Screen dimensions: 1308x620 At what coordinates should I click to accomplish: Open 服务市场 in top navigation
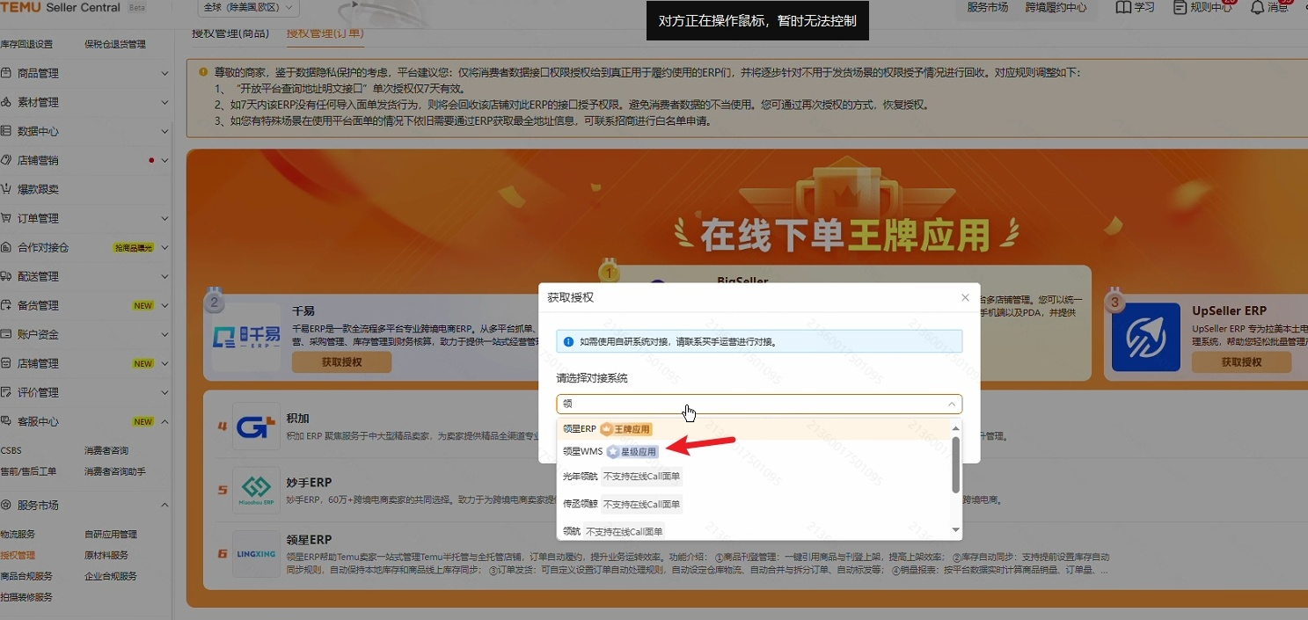click(987, 8)
